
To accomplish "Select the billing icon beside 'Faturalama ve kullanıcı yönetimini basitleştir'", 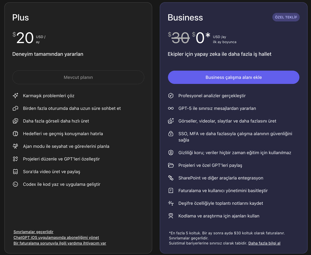I will coord(171,191).
